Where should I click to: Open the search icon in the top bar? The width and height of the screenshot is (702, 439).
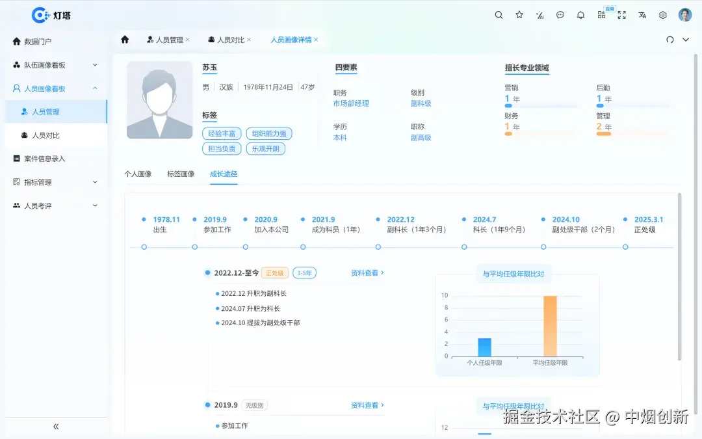[x=499, y=14]
